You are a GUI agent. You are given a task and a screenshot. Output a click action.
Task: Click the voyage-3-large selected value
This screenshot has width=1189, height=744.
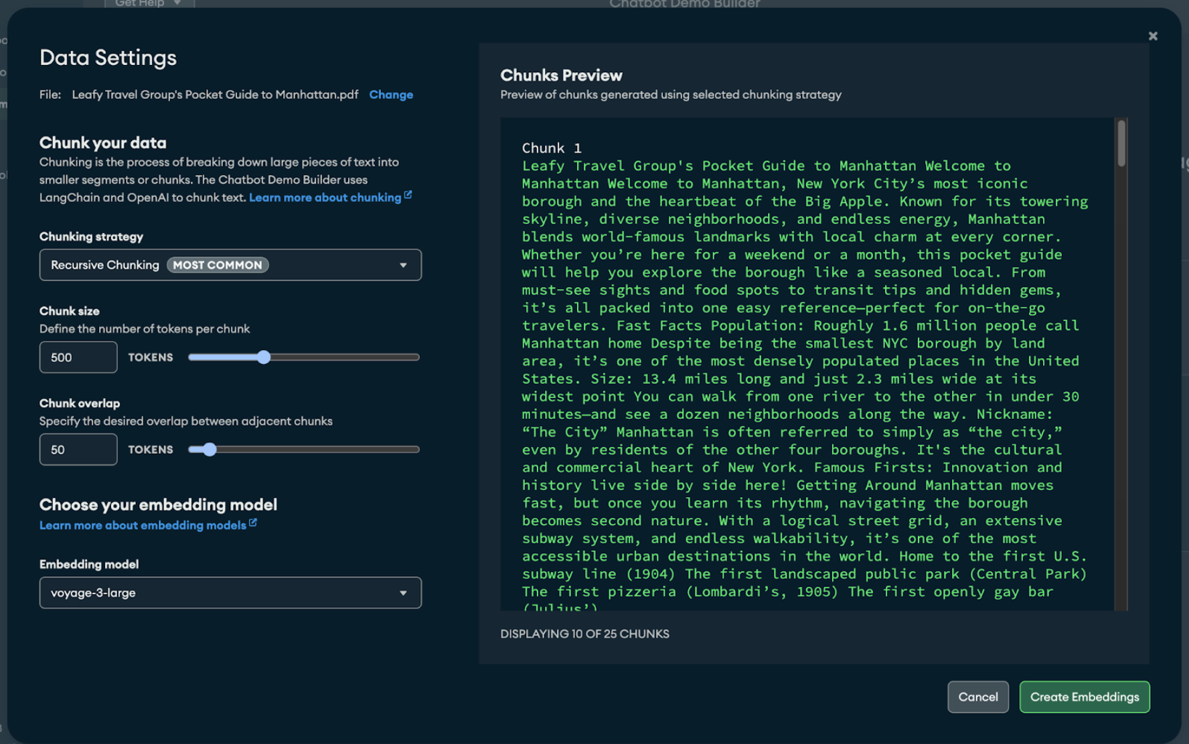[93, 593]
